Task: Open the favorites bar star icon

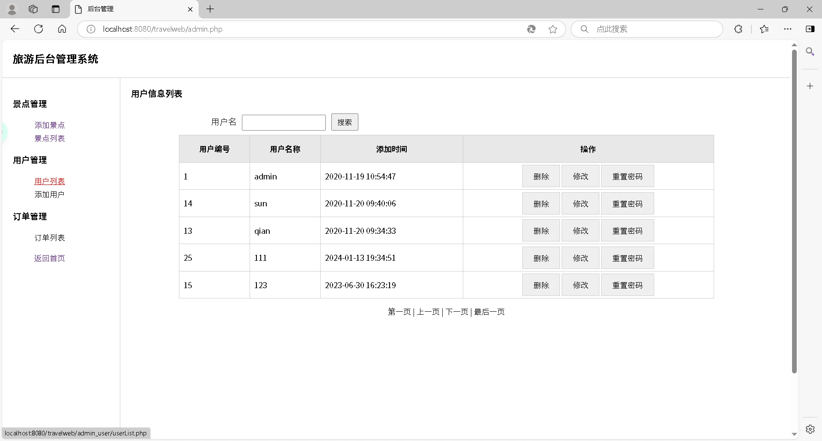Action: pyautogui.click(x=764, y=29)
